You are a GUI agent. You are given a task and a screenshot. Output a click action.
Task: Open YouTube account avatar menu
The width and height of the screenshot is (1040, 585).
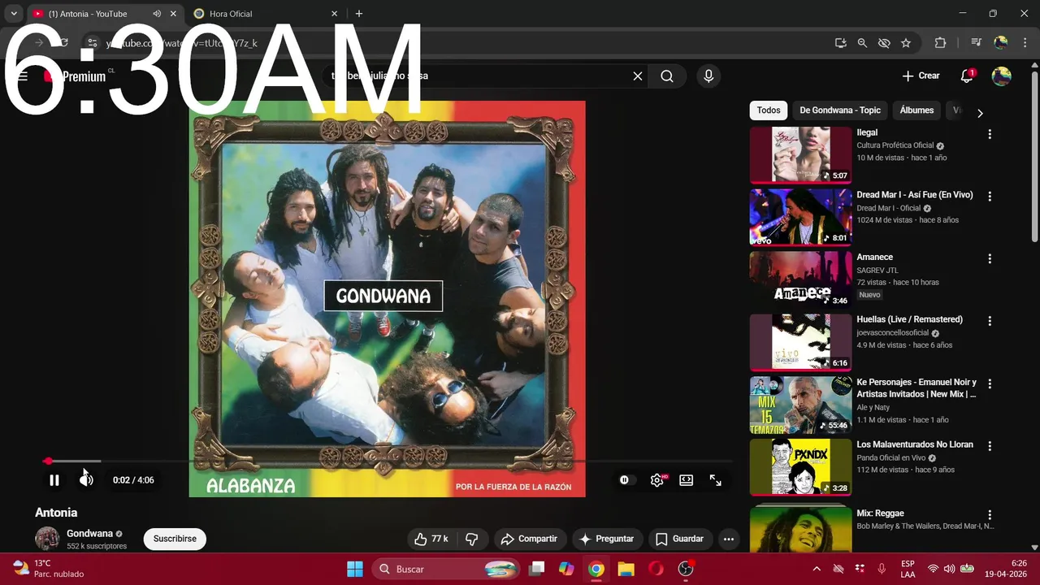(1002, 76)
